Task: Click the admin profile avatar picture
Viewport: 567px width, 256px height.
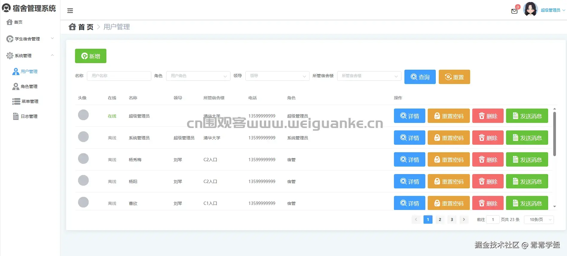Action: click(531, 9)
